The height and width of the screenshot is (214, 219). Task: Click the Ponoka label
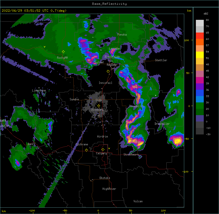pos(122,35)
